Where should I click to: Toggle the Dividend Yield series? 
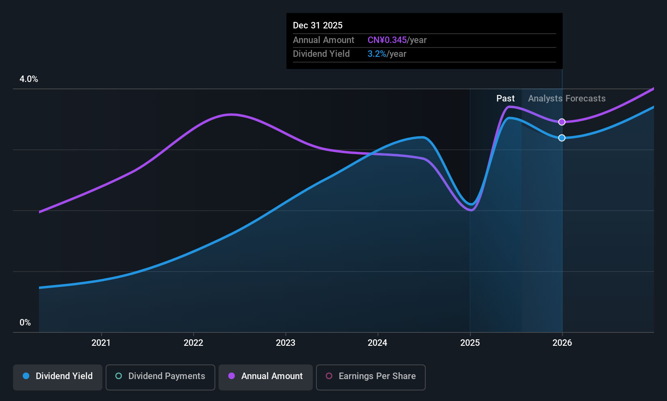(58, 377)
